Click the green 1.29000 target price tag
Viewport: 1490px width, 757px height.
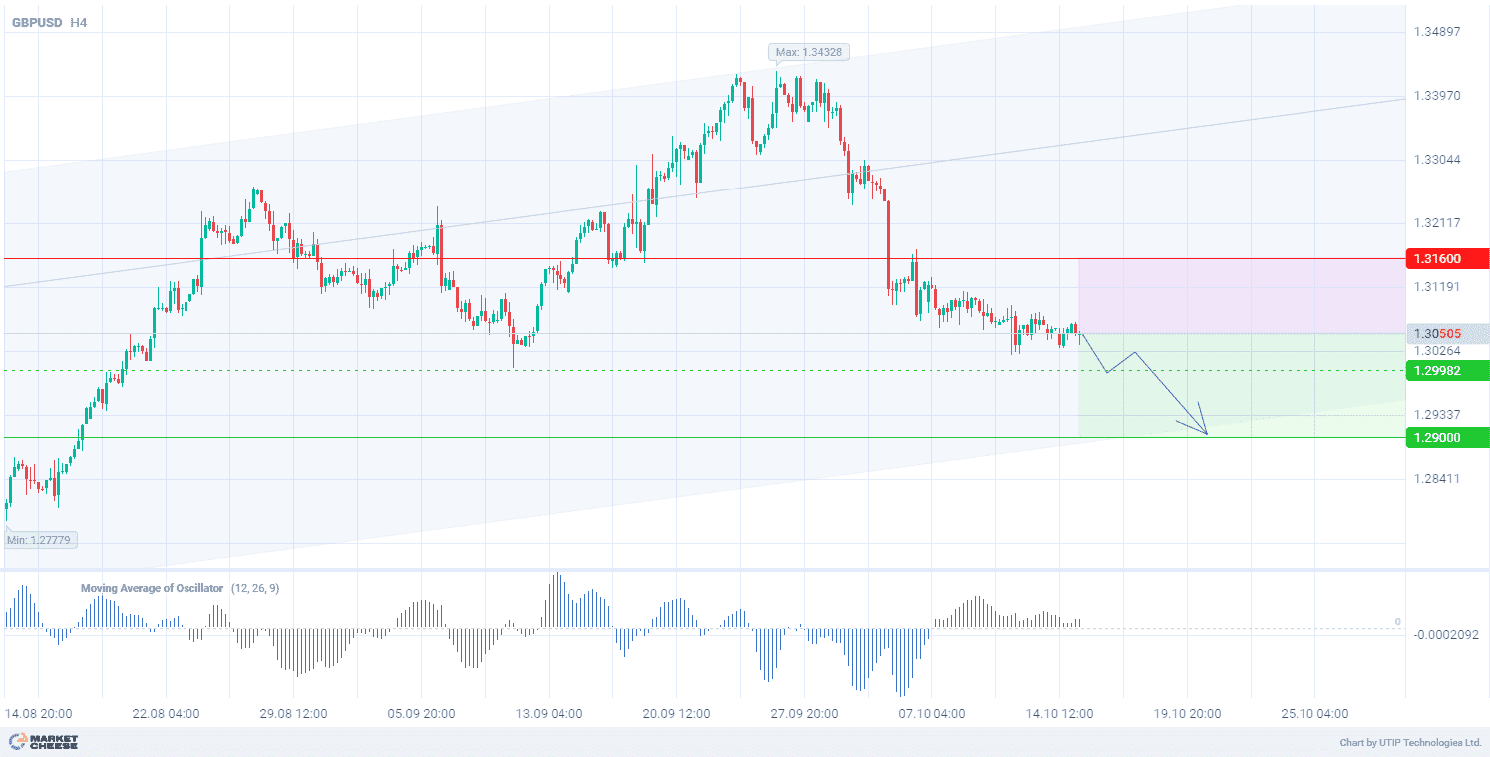(1446, 438)
